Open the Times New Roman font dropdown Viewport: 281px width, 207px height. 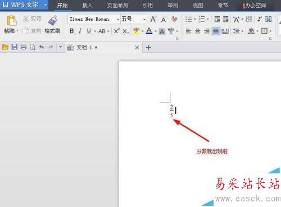click(118, 19)
